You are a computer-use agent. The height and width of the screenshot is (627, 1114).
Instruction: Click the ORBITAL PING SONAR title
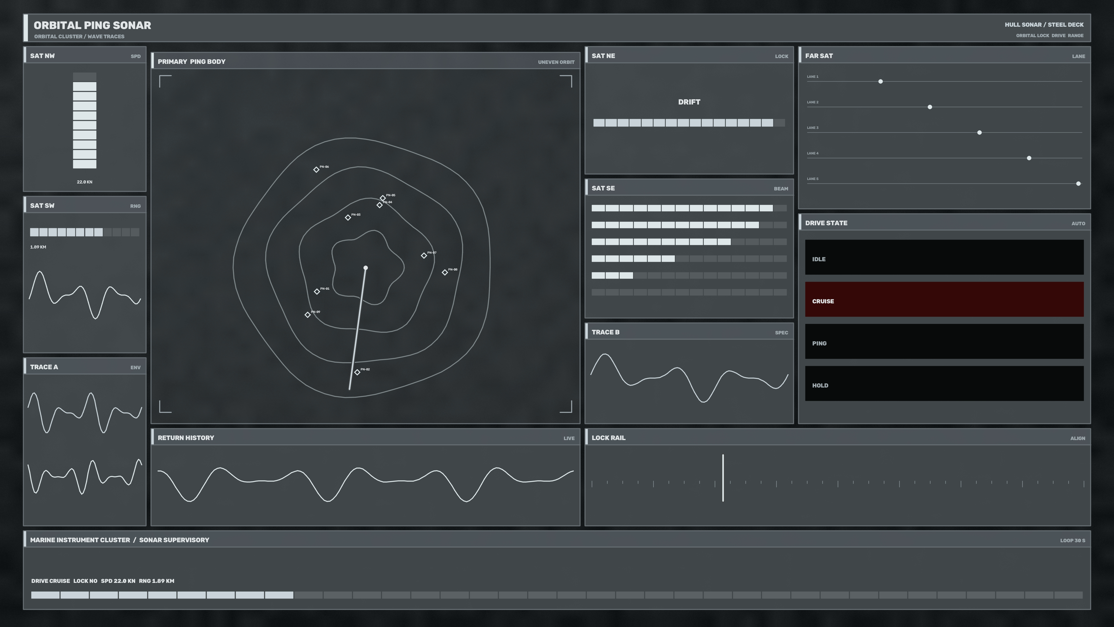pyautogui.click(x=92, y=25)
